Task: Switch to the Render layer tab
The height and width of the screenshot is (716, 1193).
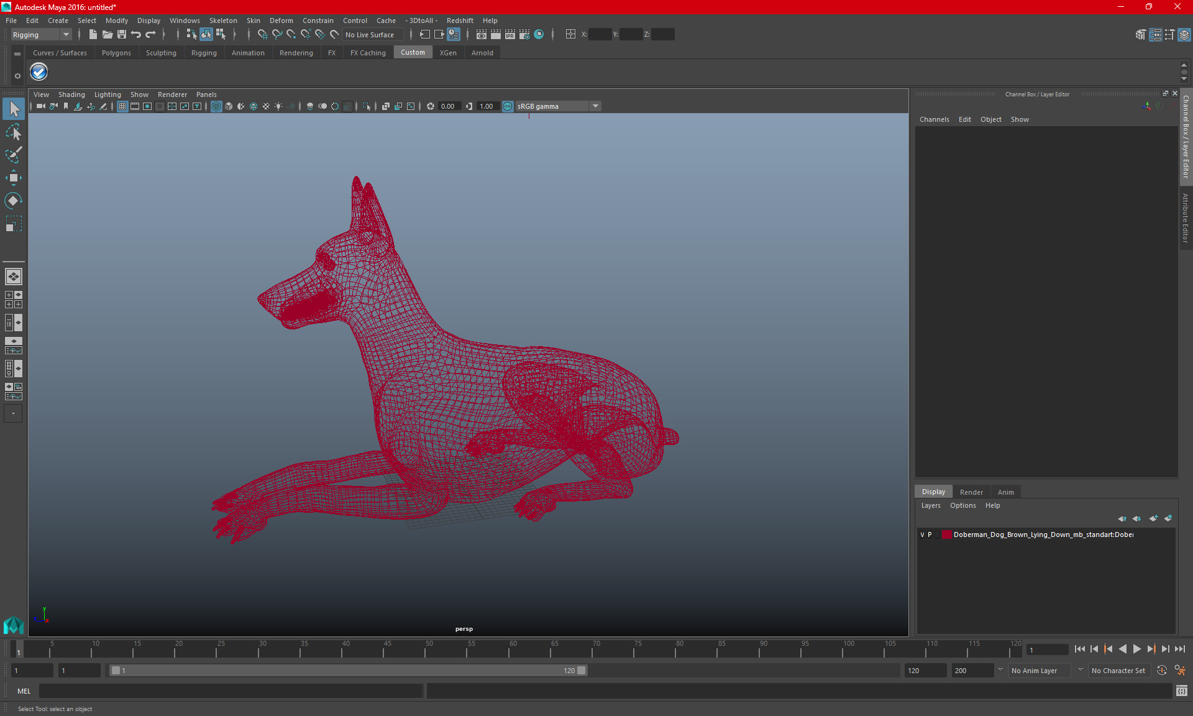Action: [x=971, y=492]
